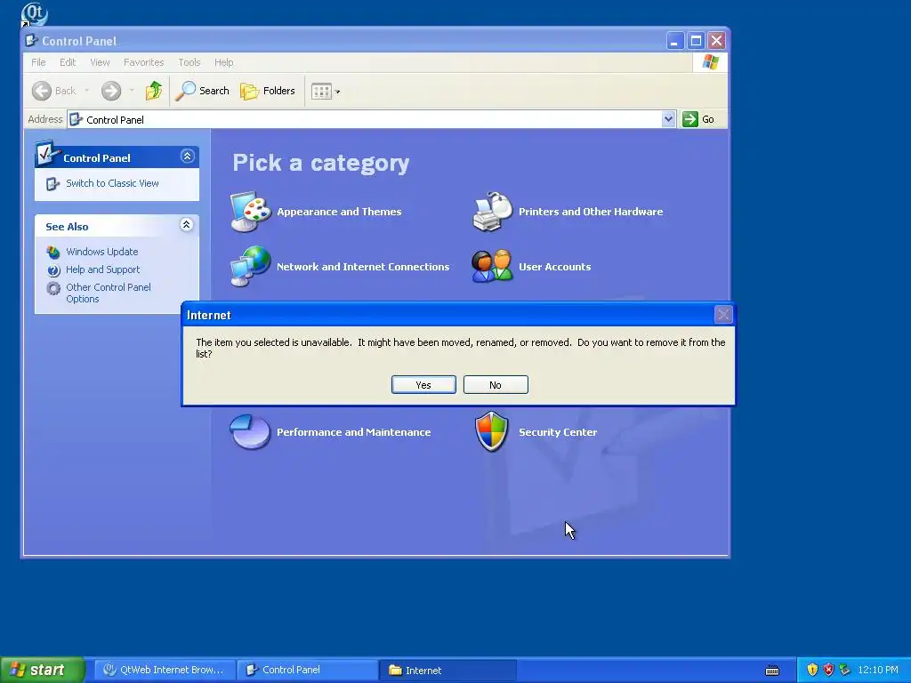
Task: Maximize the Control Panel window
Action: 696,41
